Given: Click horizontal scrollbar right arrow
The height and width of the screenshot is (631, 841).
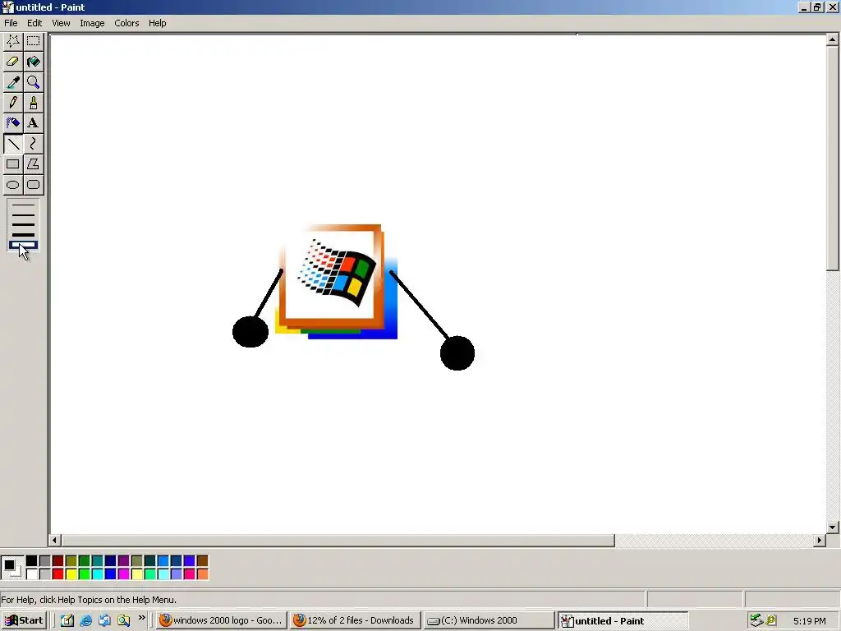Looking at the screenshot, I should coord(819,541).
